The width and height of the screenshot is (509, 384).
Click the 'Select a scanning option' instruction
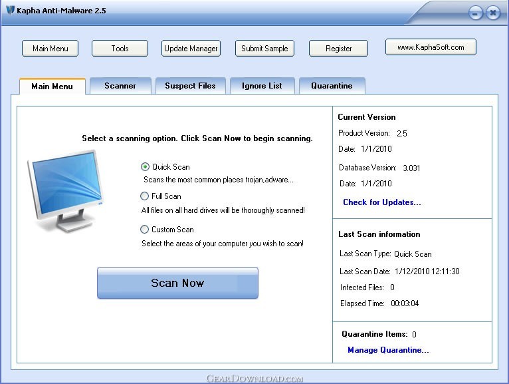[x=197, y=138]
